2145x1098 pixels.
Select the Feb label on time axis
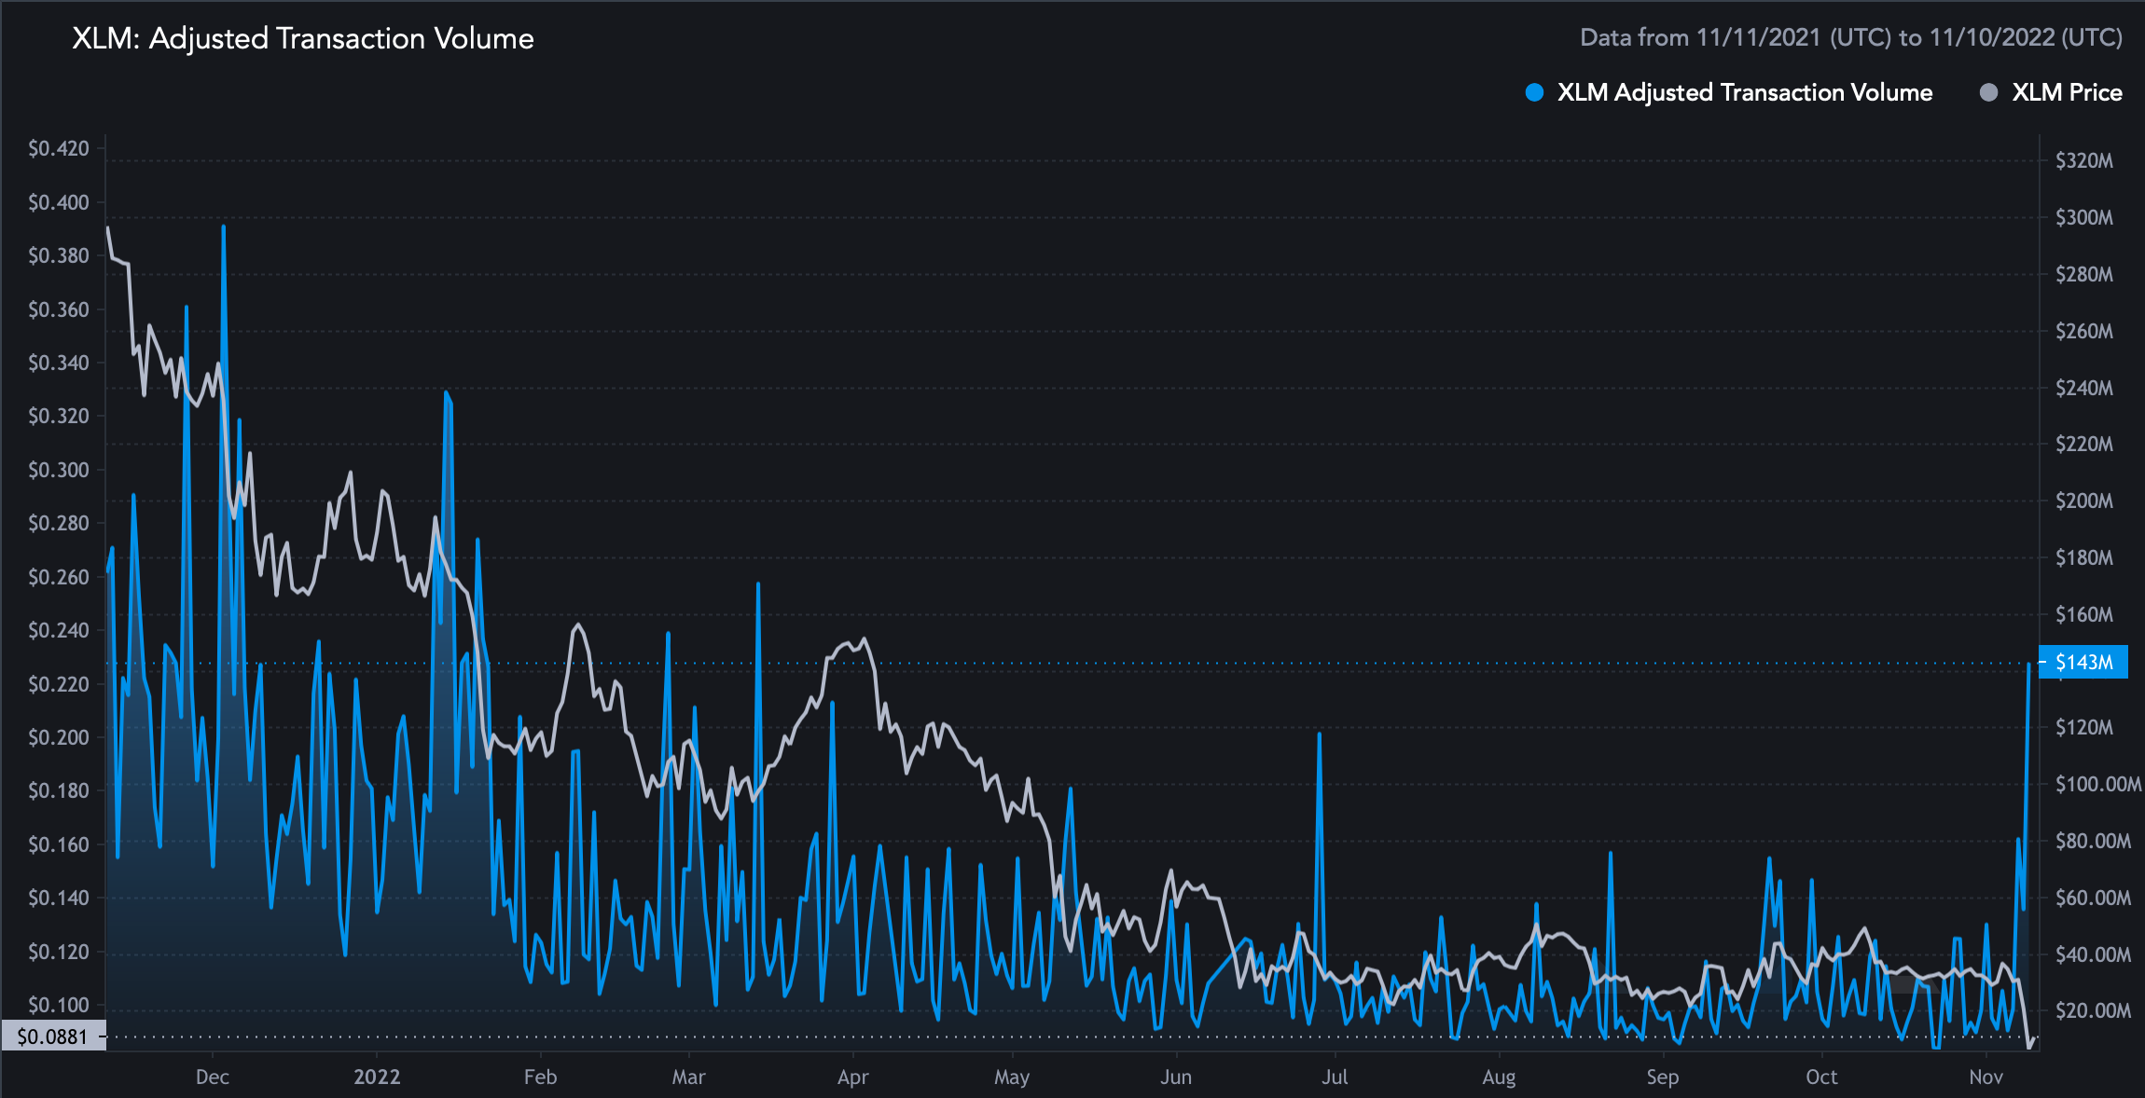point(540,1077)
